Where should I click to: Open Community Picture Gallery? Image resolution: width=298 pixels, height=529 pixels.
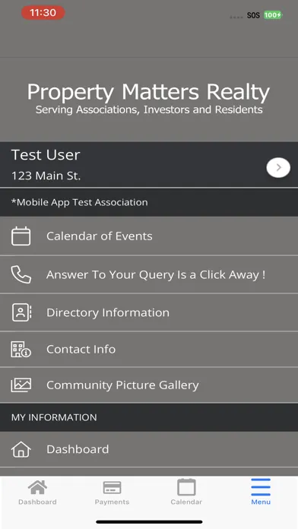pos(149,385)
